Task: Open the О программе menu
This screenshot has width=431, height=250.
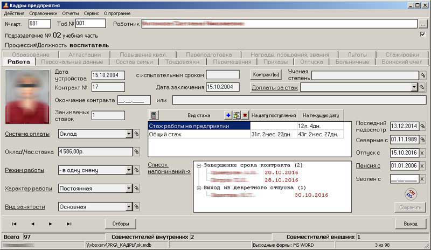Action: pos(117,13)
